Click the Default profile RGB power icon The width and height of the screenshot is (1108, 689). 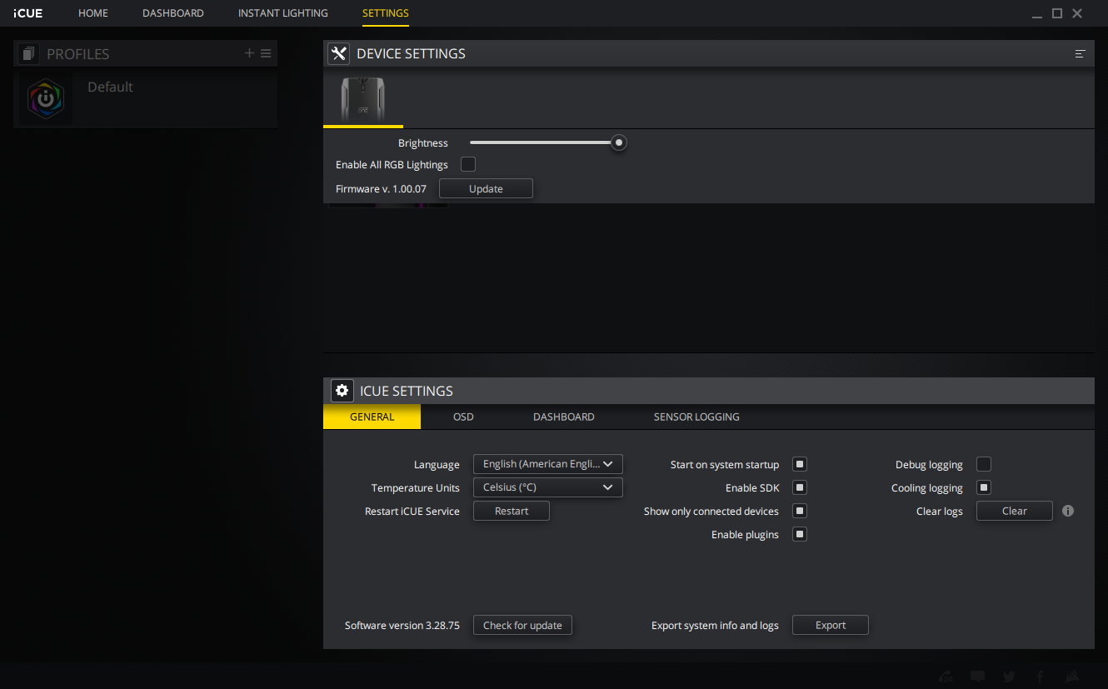click(47, 99)
